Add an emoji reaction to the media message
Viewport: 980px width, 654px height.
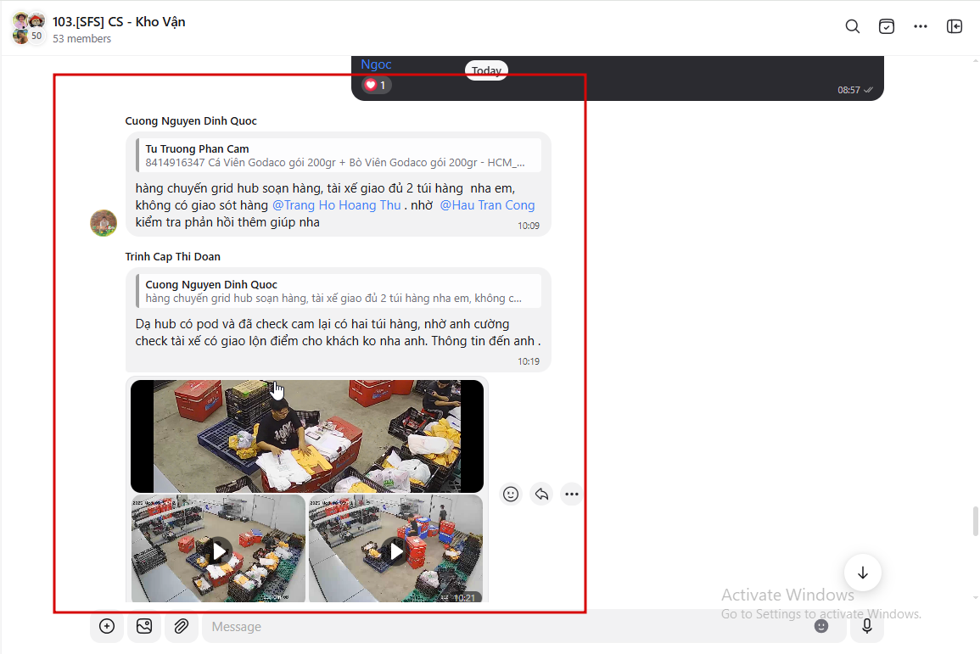tap(511, 494)
